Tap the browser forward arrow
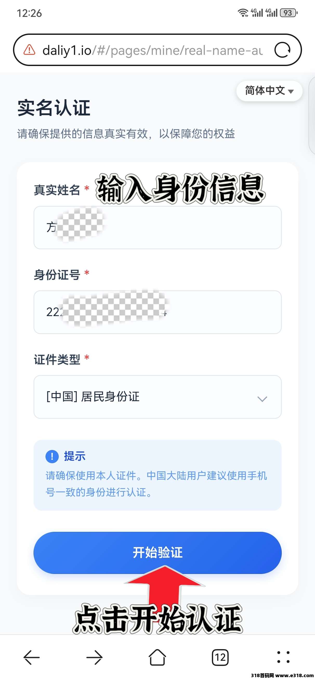The width and height of the screenshot is (315, 680). pos(95,657)
